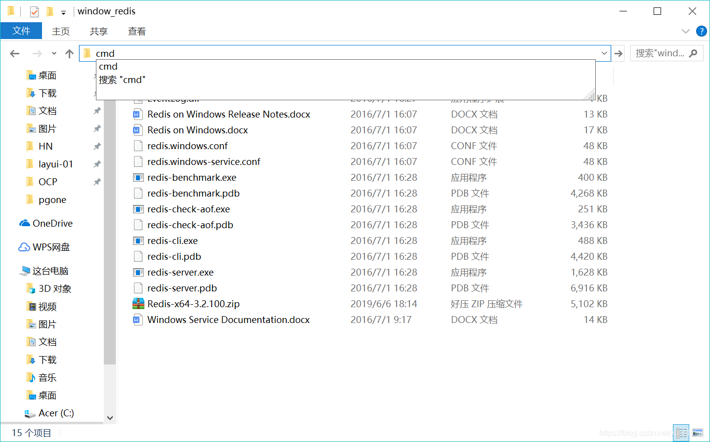Click file name redis-server.pdb
The image size is (710, 442).
point(182,288)
